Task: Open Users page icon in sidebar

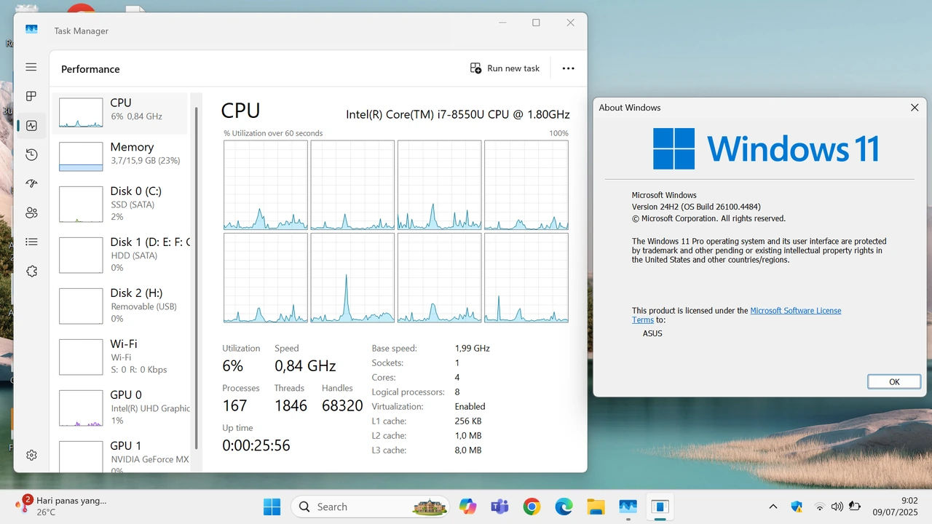Action: (31, 213)
